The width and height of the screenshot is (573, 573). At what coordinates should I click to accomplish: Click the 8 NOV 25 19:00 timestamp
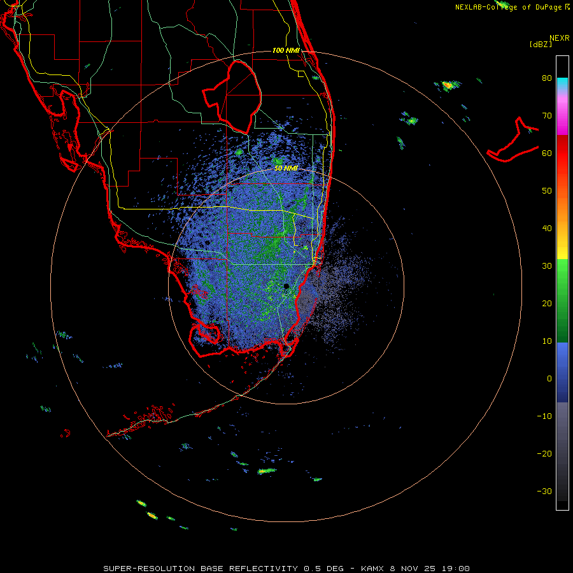430,569
